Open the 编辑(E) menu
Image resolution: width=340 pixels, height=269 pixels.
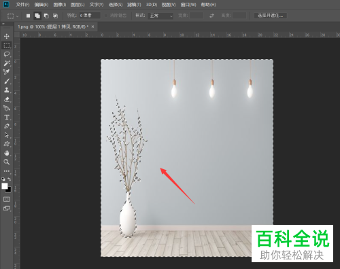(x=41, y=5)
